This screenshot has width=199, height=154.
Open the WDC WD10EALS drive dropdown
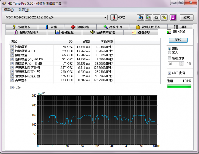point(105,17)
